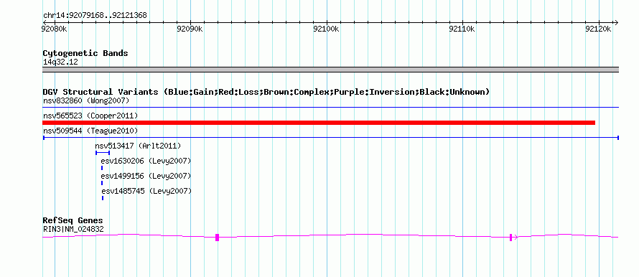Image resolution: width=639 pixels, height=277 pixels.
Task: Open variant nsv565523 (Cooper2011) label
Action: point(90,116)
